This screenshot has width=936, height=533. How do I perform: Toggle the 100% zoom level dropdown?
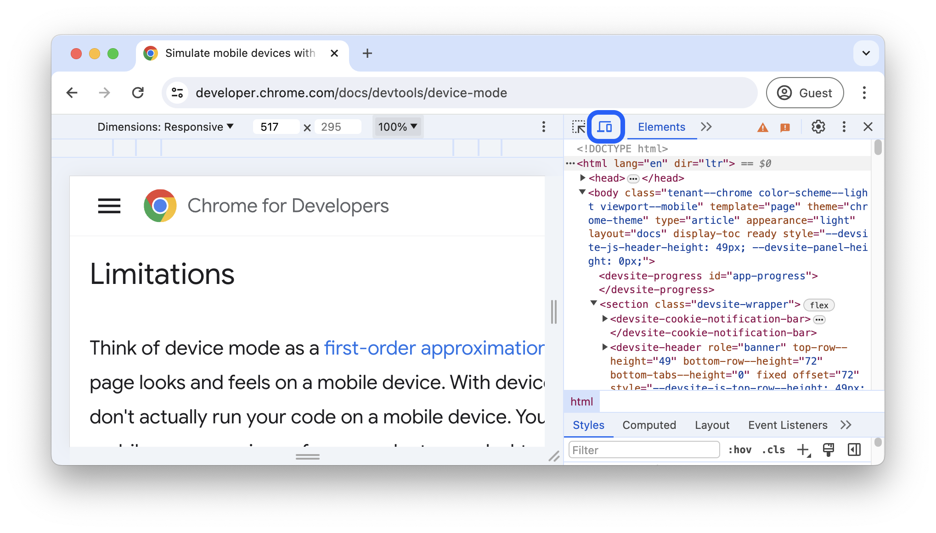pyautogui.click(x=397, y=127)
